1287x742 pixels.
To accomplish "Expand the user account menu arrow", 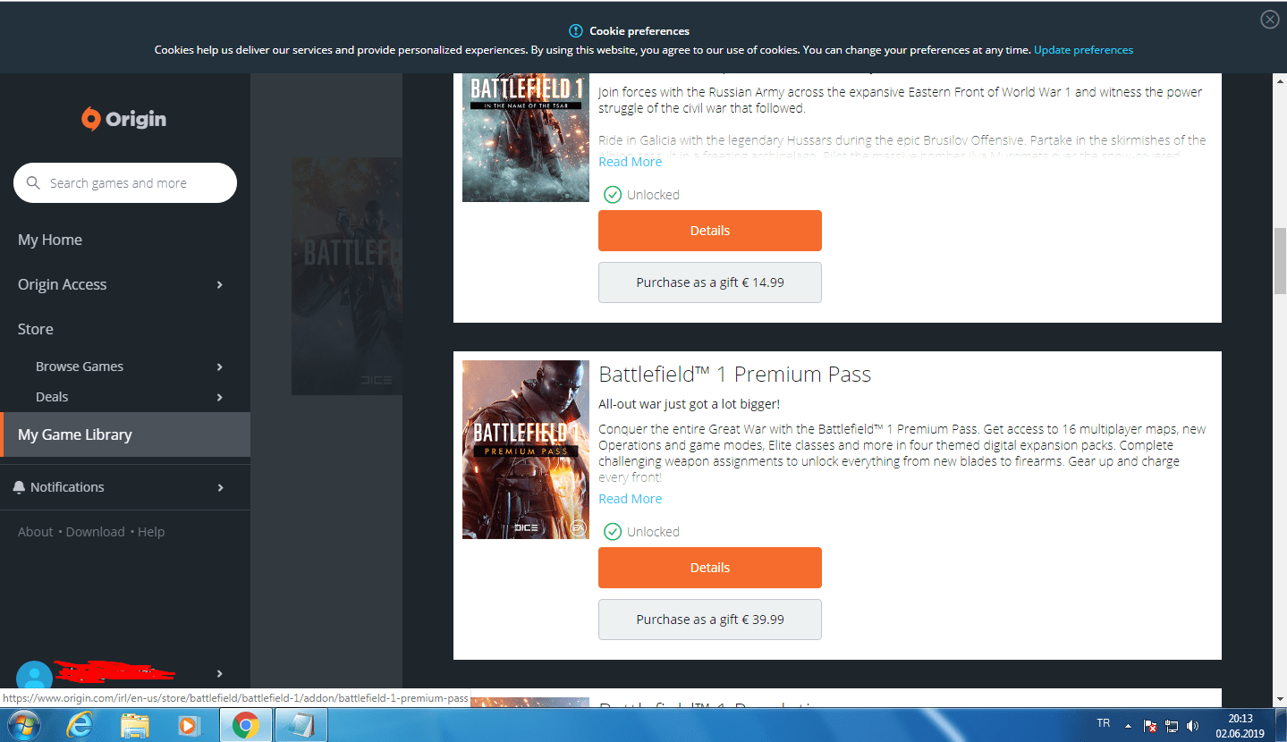I will tap(219, 673).
